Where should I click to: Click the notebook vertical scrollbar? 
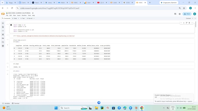(x=196, y=24)
